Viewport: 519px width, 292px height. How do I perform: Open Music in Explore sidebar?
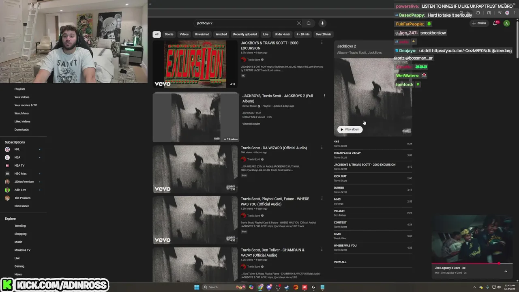(x=18, y=242)
